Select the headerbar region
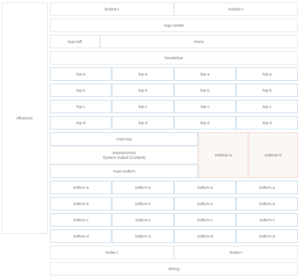This screenshot has width=300, height=279. (174, 58)
